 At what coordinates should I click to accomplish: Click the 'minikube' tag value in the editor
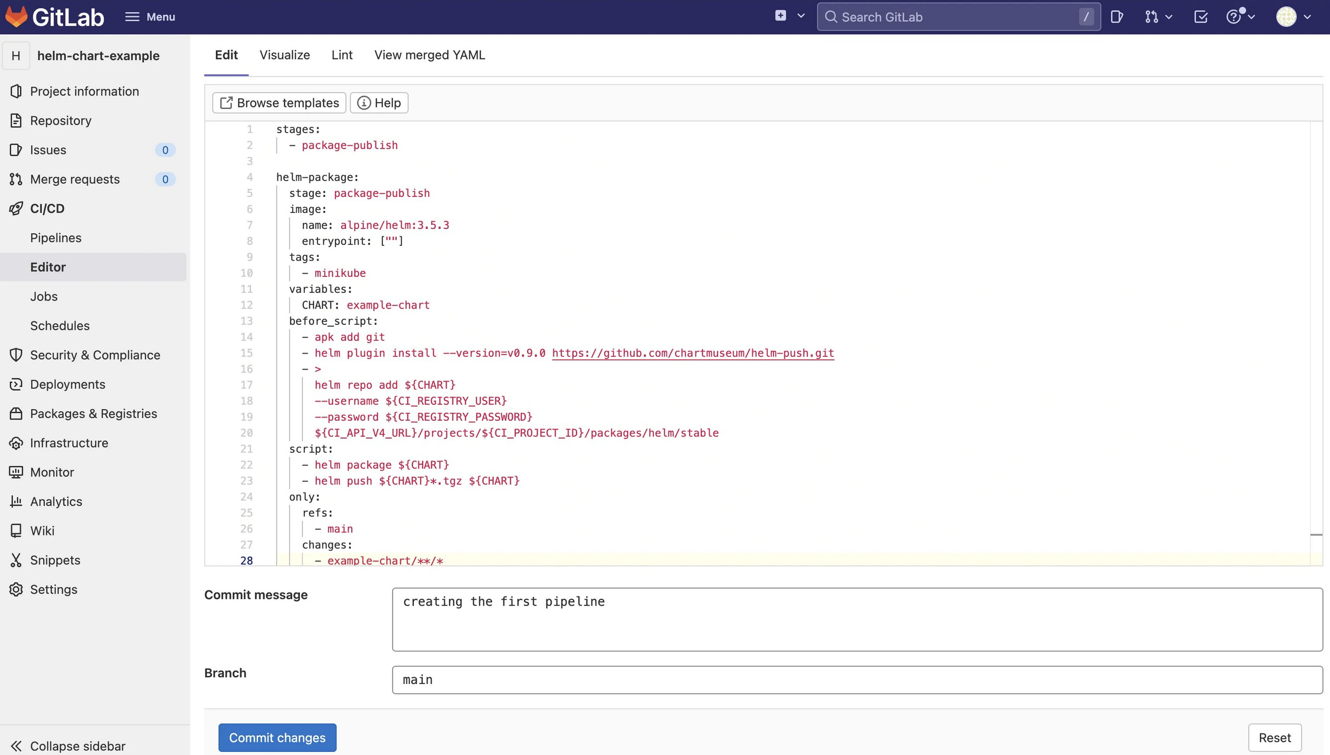click(x=340, y=273)
